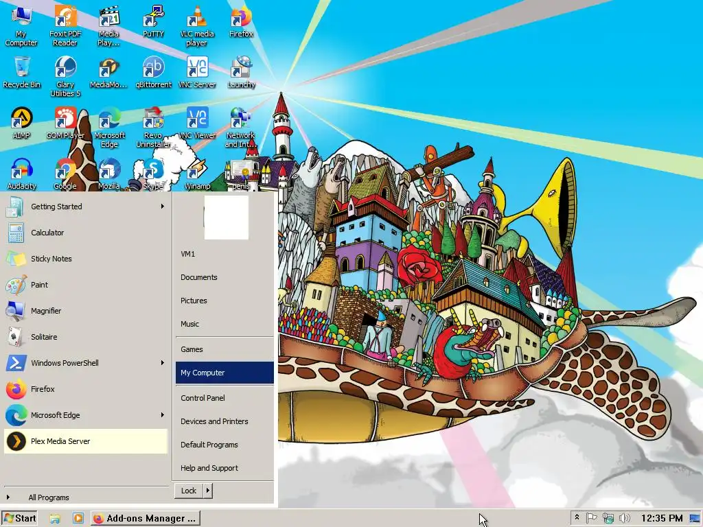Click the Lock button
This screenshot has width=703, height=527.
tap(189, 491)
